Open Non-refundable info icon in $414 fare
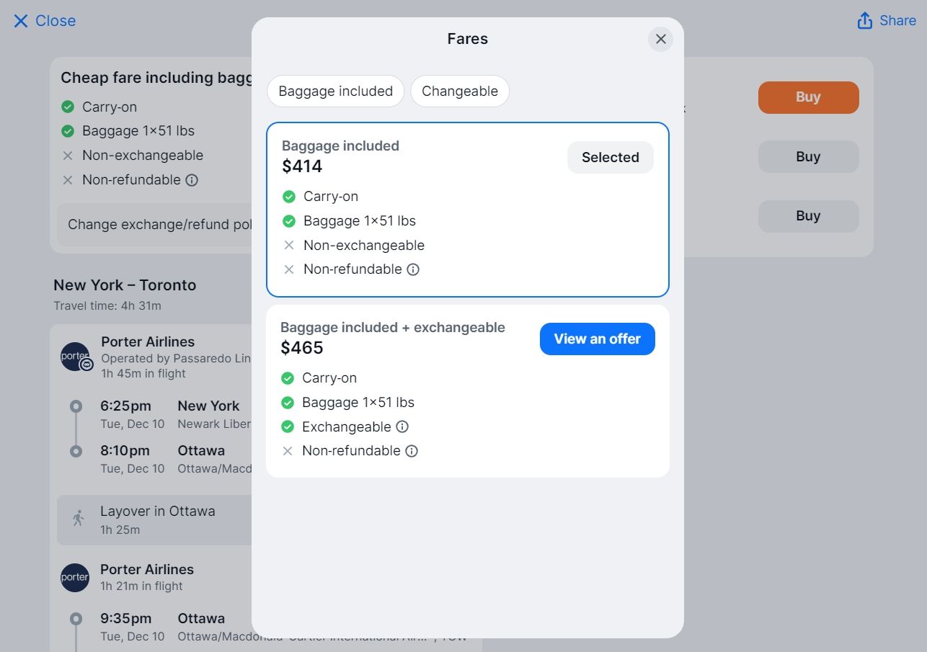 pos(413,269)
